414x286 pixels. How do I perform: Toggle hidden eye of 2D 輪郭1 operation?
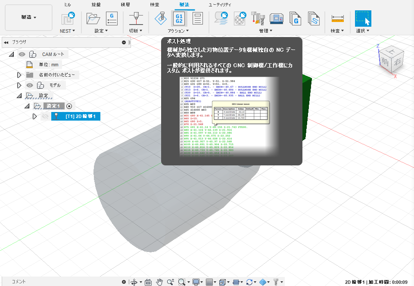pos(45,116)
